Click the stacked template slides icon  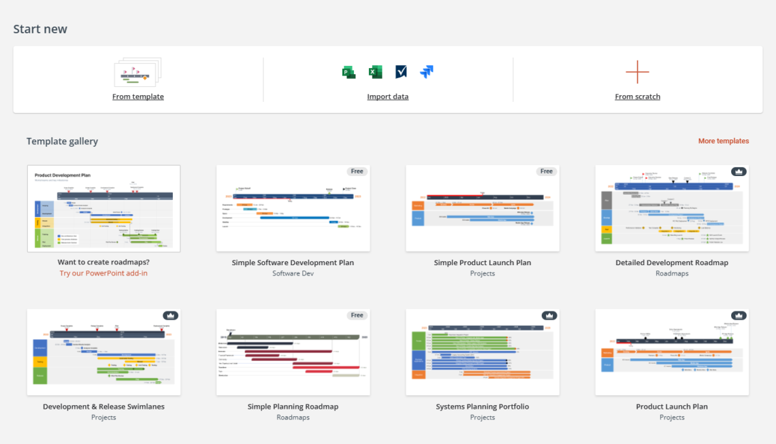[x=138, y=73]
